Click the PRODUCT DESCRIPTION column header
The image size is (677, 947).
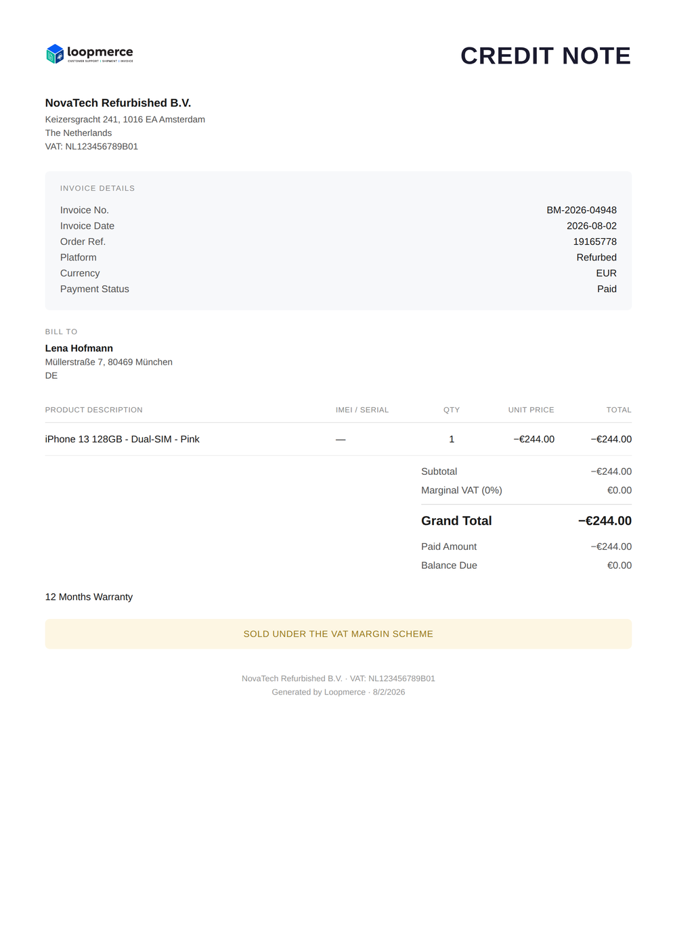[94, 410]
